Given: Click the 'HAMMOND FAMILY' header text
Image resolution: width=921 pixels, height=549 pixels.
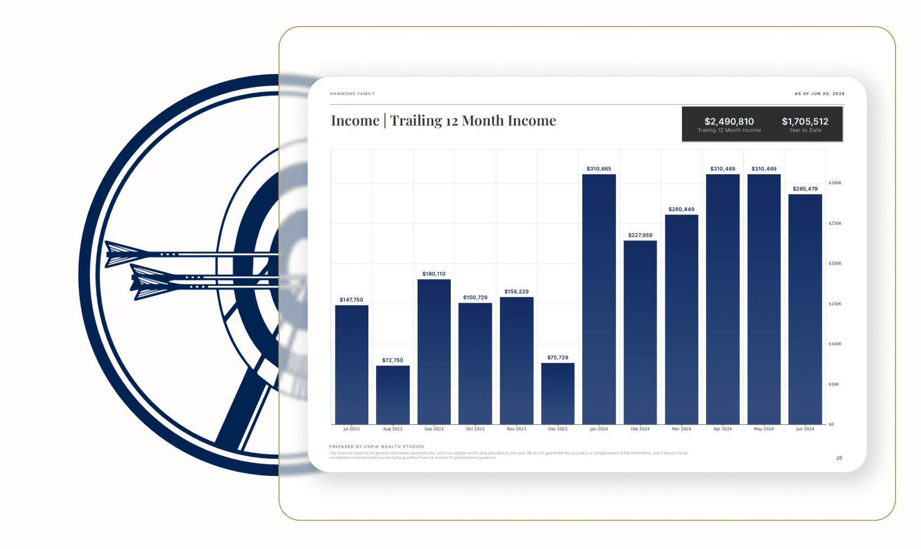Looking at the screenshot, I should [352, 94].
